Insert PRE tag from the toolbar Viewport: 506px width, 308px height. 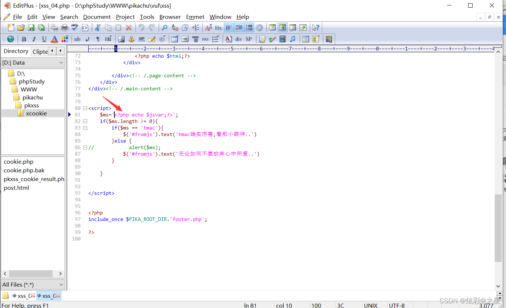(206, 39)
